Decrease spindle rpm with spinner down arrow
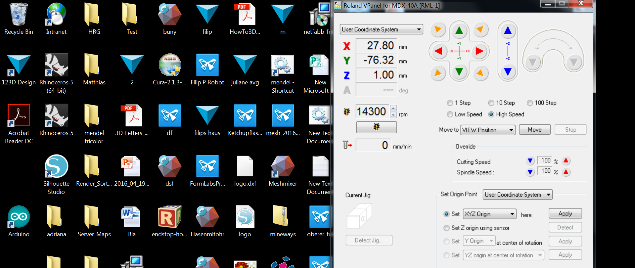 point(393,115)
